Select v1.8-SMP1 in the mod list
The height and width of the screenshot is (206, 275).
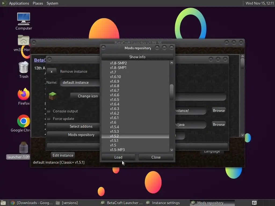point(135,68)
